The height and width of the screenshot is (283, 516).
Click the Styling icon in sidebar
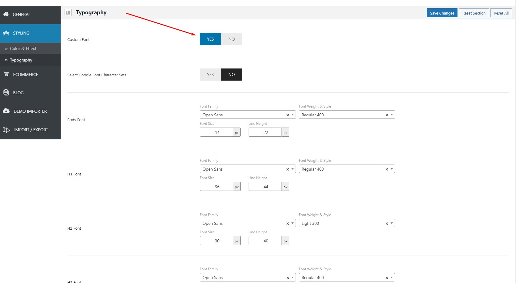point(6,33)
